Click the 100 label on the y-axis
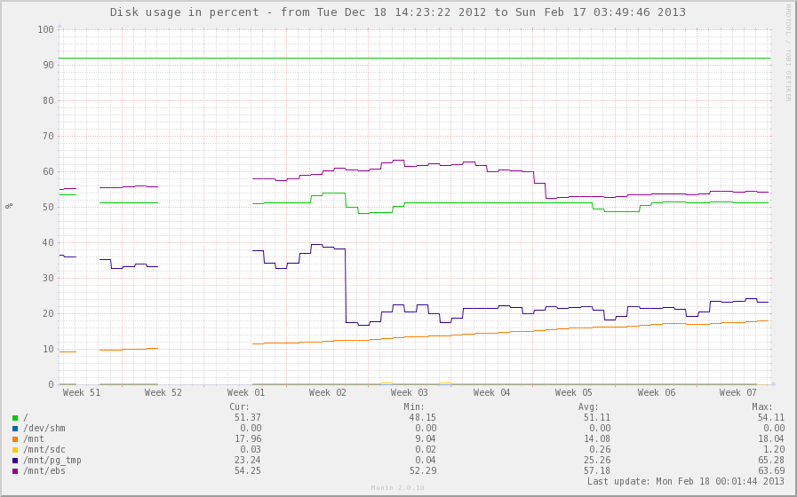Viewport: 797px width, 497px height. [x=45, y=29]
